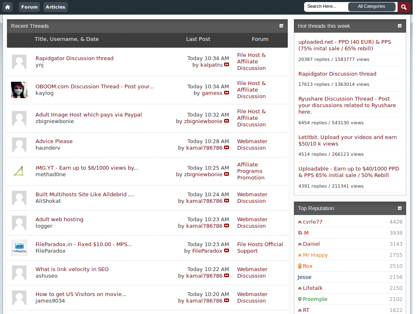Click ynj's default avatar thumbnail

(x=19, y=62)
